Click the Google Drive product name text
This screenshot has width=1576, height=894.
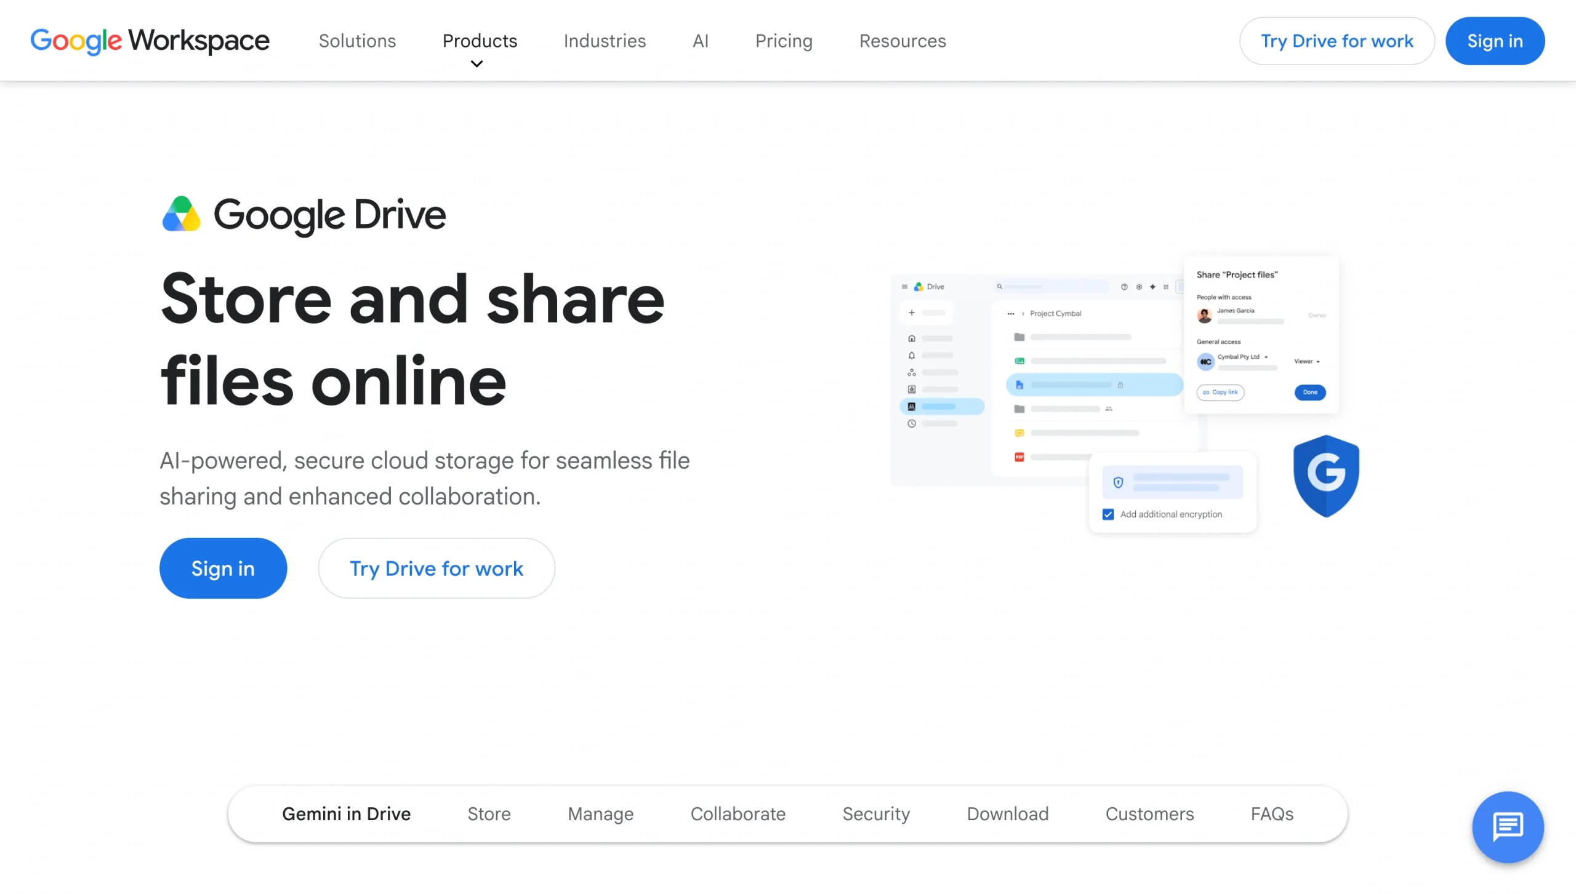(x=329, y=215)
